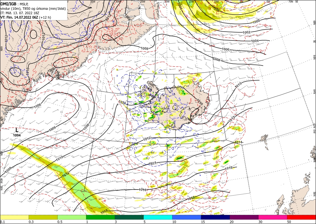Click the '1000' isobar label
316x224 pixels.
pos(256,21)
